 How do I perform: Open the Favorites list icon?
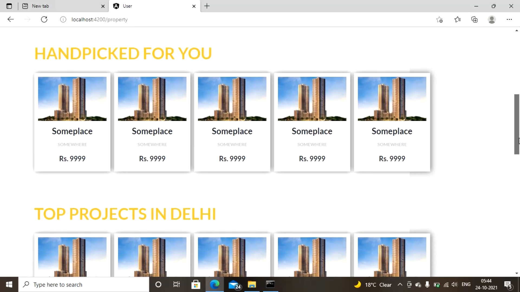[x=457, y=19]
